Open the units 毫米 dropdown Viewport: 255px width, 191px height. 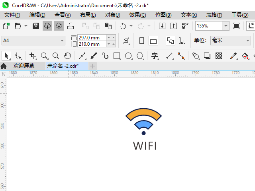coord(231,41)
